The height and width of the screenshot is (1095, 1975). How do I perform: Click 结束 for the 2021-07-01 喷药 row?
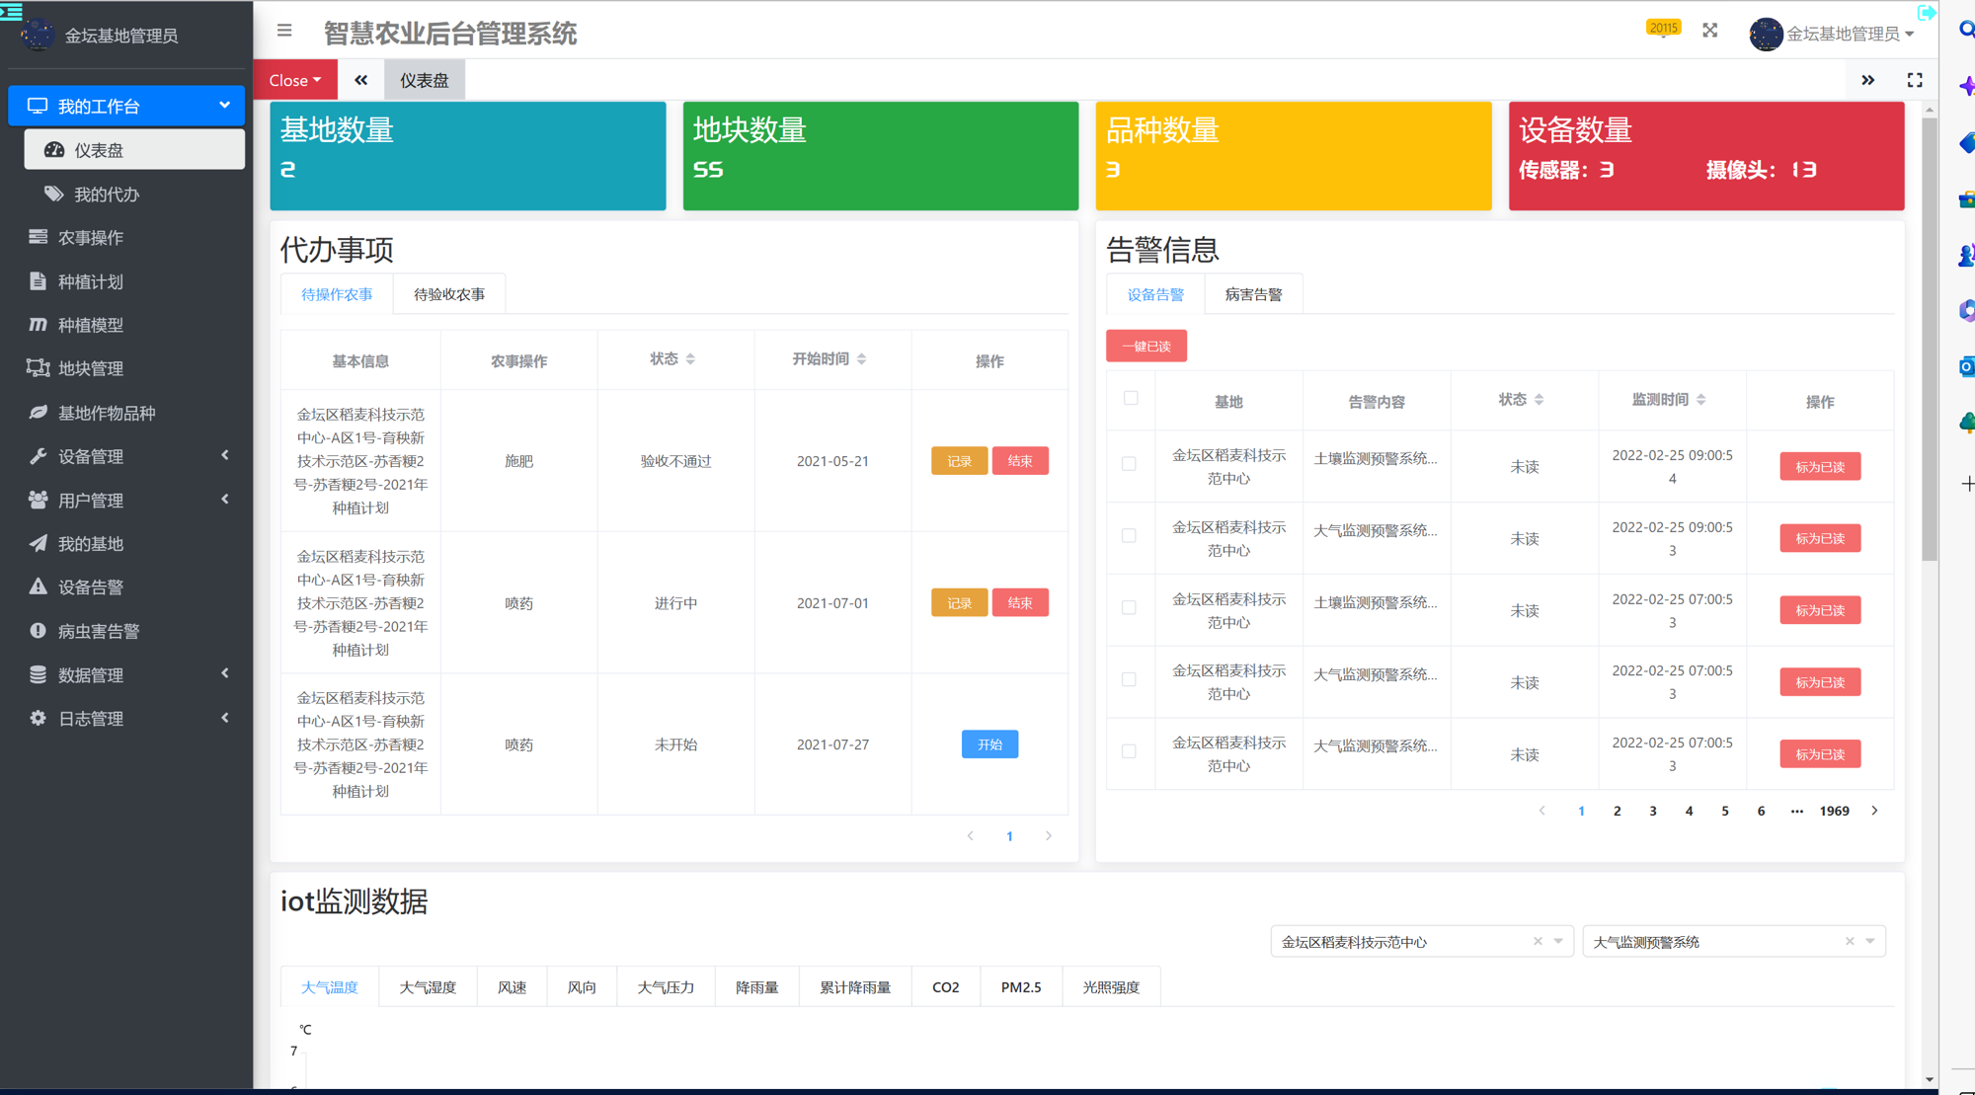pos(1020,602)
